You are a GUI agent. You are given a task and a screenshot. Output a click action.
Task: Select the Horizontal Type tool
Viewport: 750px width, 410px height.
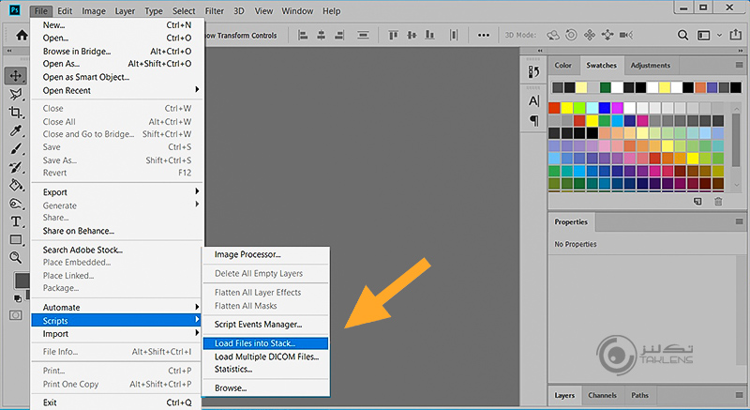pos(16,221)
